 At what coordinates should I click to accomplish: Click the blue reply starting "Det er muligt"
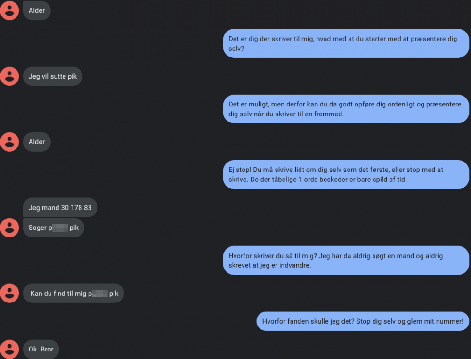pos(346,109)
